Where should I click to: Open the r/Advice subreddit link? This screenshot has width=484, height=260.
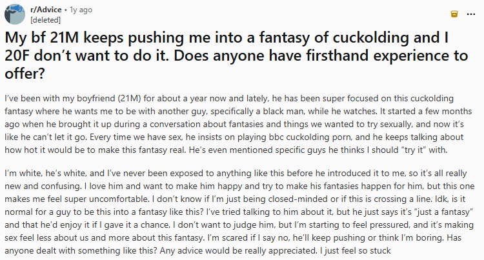(x=46, y=10)
